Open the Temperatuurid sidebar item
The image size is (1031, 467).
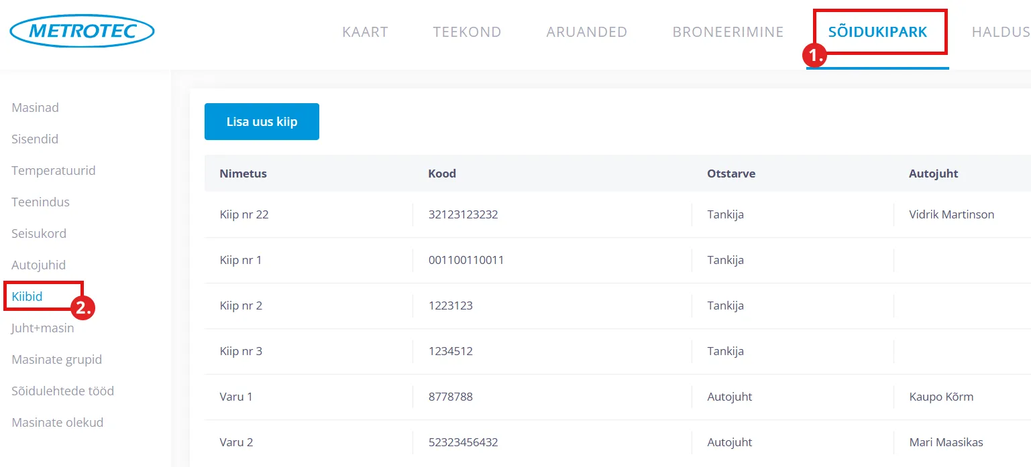click(54, 171)
